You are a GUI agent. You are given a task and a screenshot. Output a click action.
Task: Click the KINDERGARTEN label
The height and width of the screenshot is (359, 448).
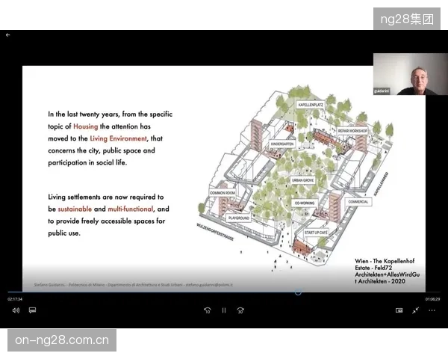tap(282, 144)
